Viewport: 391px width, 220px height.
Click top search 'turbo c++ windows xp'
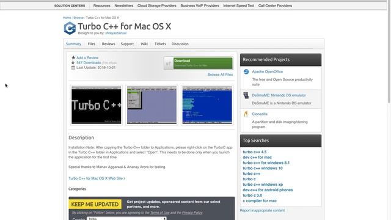(263, 185)
